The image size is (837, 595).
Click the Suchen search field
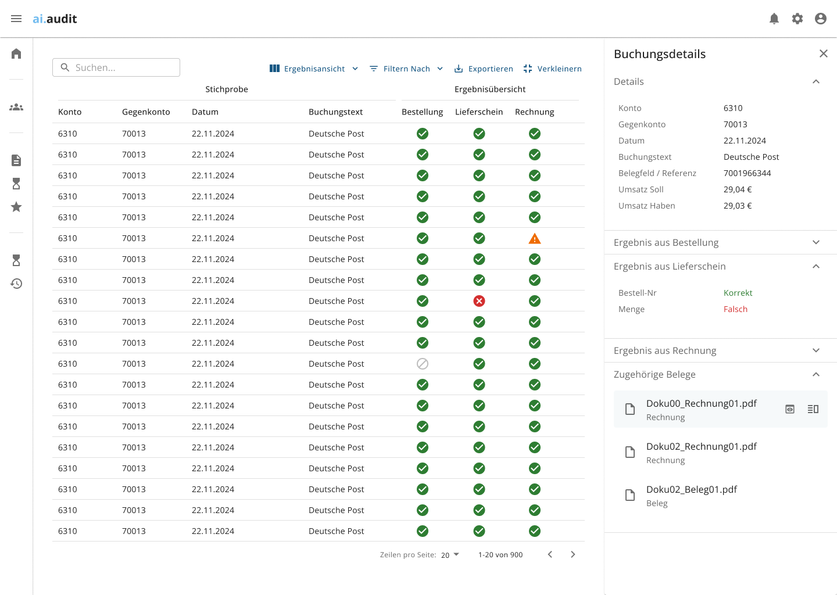[x=116, y=67]
